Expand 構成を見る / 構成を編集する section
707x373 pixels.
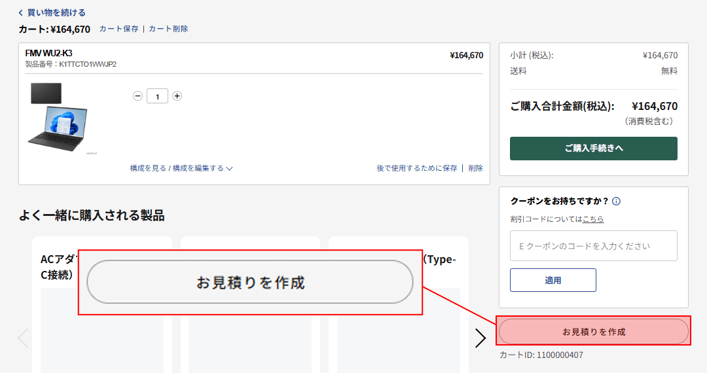click(181, 168)
